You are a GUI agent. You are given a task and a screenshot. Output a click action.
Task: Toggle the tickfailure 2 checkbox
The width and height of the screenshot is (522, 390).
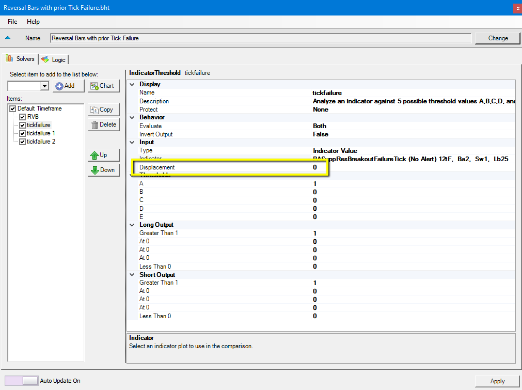pos(22,142)
